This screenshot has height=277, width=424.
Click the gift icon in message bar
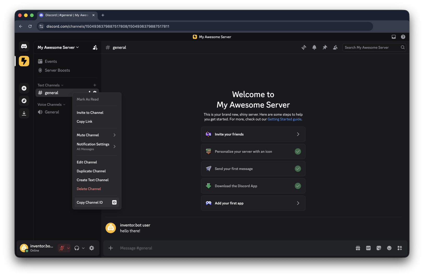[358, 248]
